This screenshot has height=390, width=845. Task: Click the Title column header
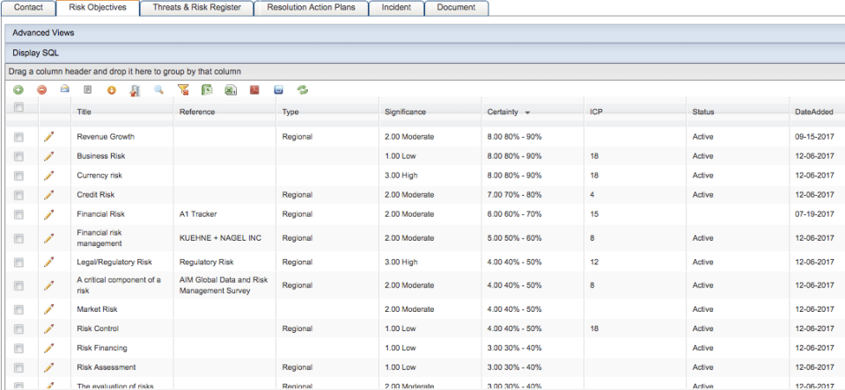tap(84, 112)
